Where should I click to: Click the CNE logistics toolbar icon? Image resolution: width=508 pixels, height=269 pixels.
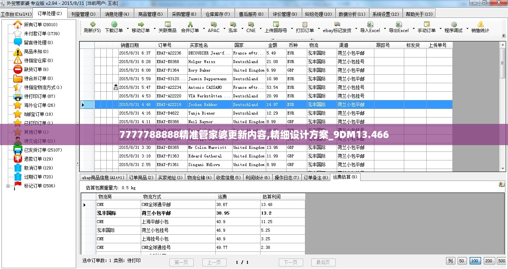(251, 25)
